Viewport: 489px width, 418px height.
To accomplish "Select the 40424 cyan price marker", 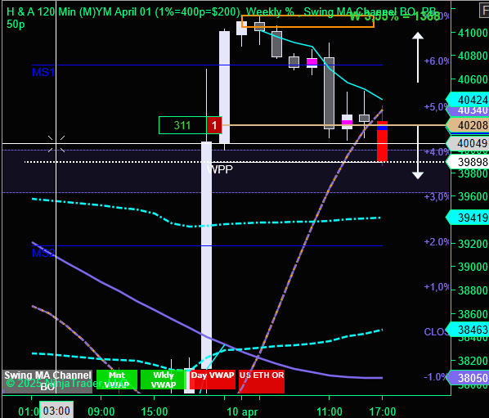I will pyautogui.click(x=468, y=100).
